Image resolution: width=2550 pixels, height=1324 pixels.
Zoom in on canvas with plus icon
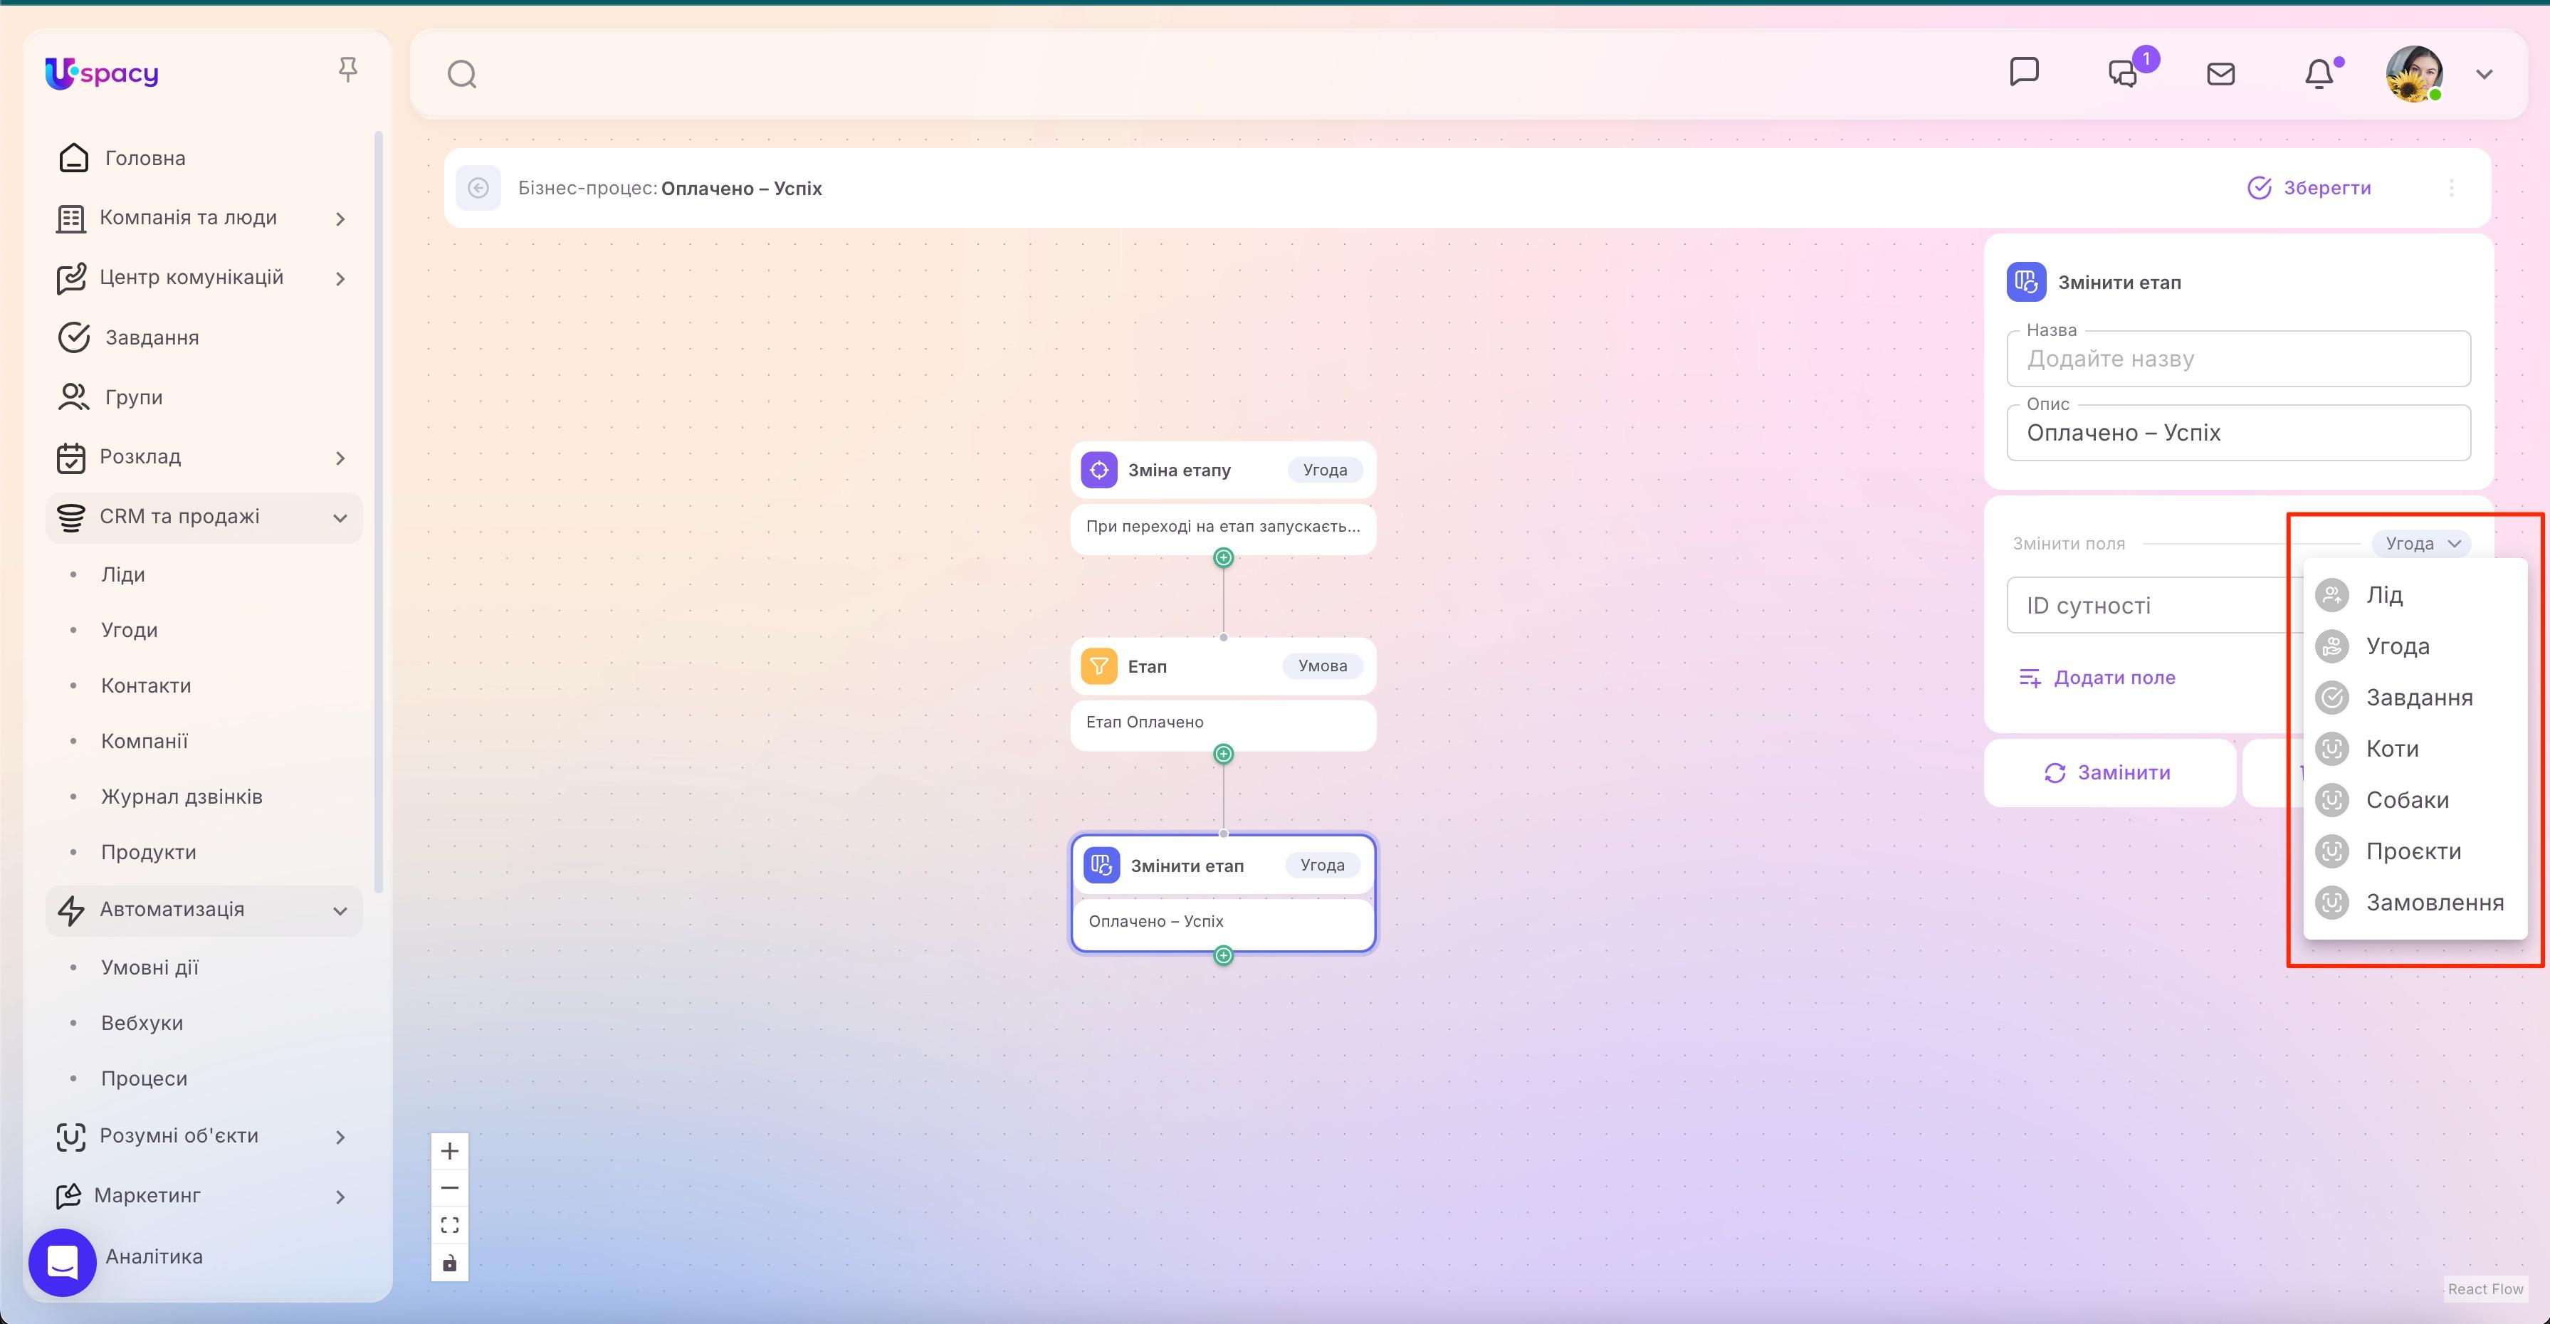(x=451, y=1150)
